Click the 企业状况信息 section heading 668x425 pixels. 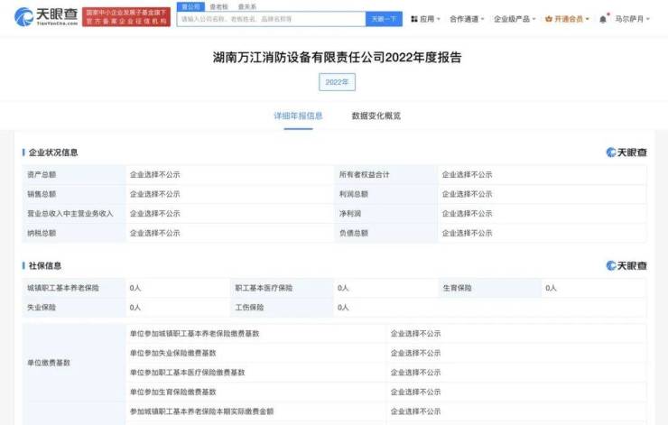click(x=53, y=152)
